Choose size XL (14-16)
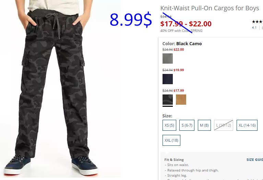Image resolution: width=263 pixels, height=180 pixels. pos(247,125)
